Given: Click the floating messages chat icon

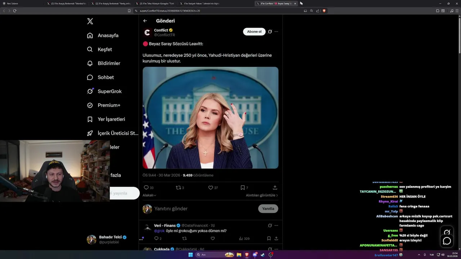Looking at the screenshot, I should 447,241.
